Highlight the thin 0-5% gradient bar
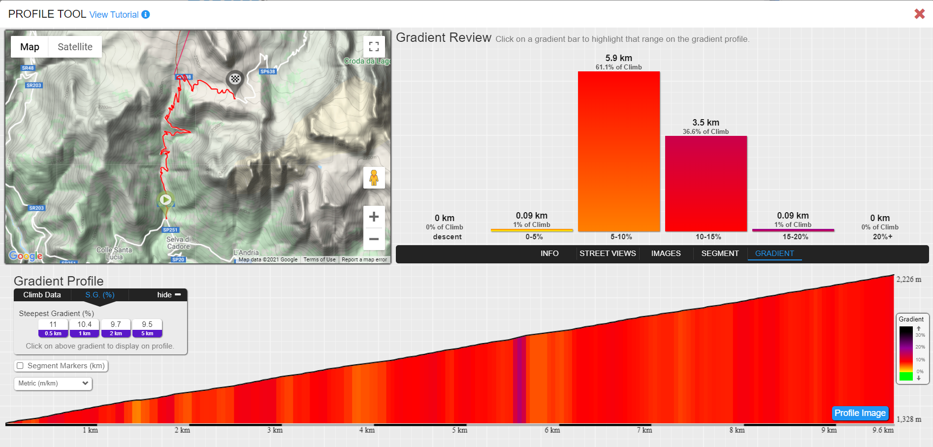Screen dimensions: 933x447 (x=532, y=230)
